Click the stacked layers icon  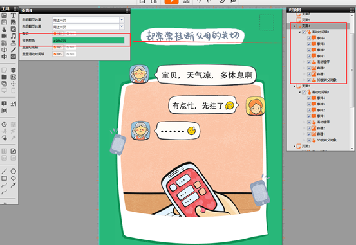[14, 70]
